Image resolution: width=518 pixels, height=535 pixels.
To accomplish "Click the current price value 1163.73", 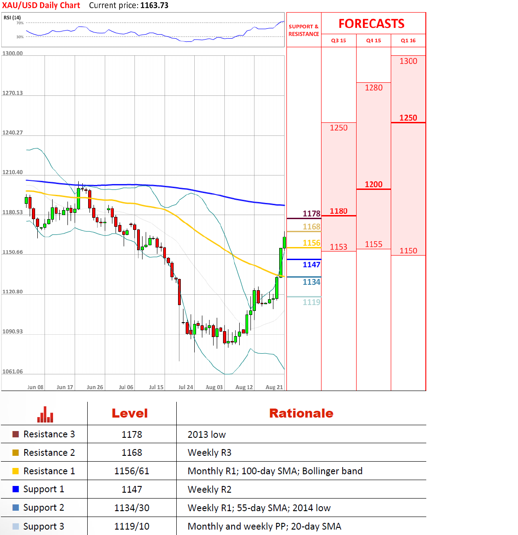I will point(154,5).
